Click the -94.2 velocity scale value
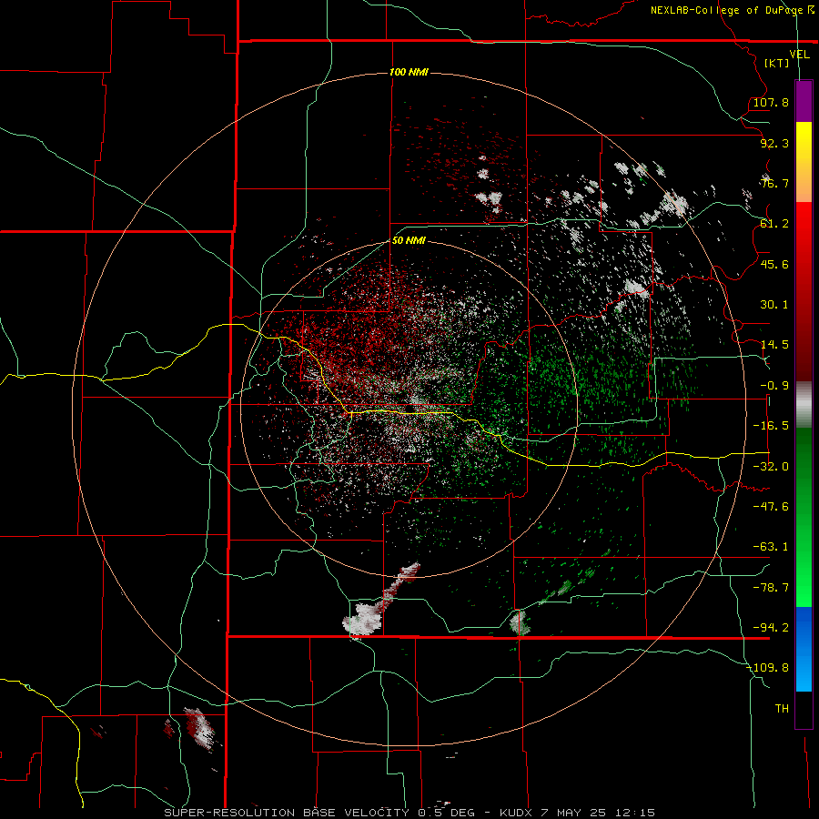Image resolution: width=819 pixels, height=819 pixels. point(771,628)
